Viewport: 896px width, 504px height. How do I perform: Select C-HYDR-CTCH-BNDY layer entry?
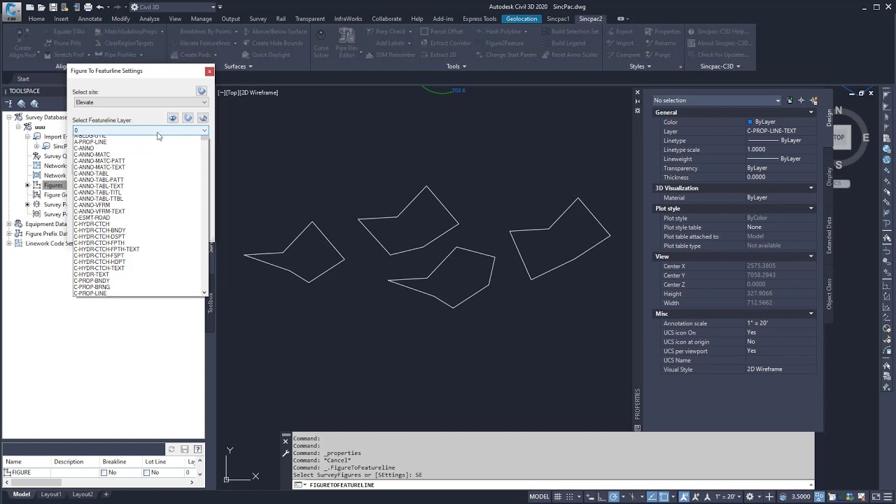pyautogui.click(x=99, y=230)
